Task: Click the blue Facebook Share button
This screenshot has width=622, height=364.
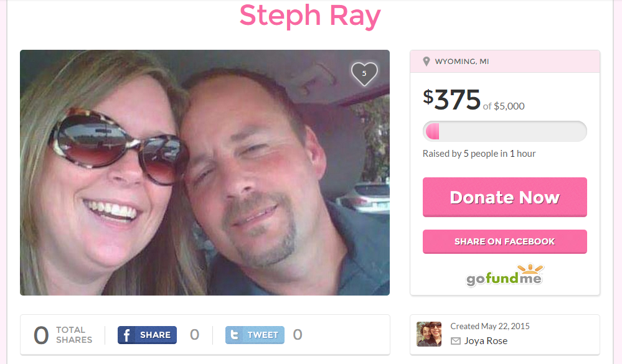Action: pyautogui.click(x=147, y=335)
